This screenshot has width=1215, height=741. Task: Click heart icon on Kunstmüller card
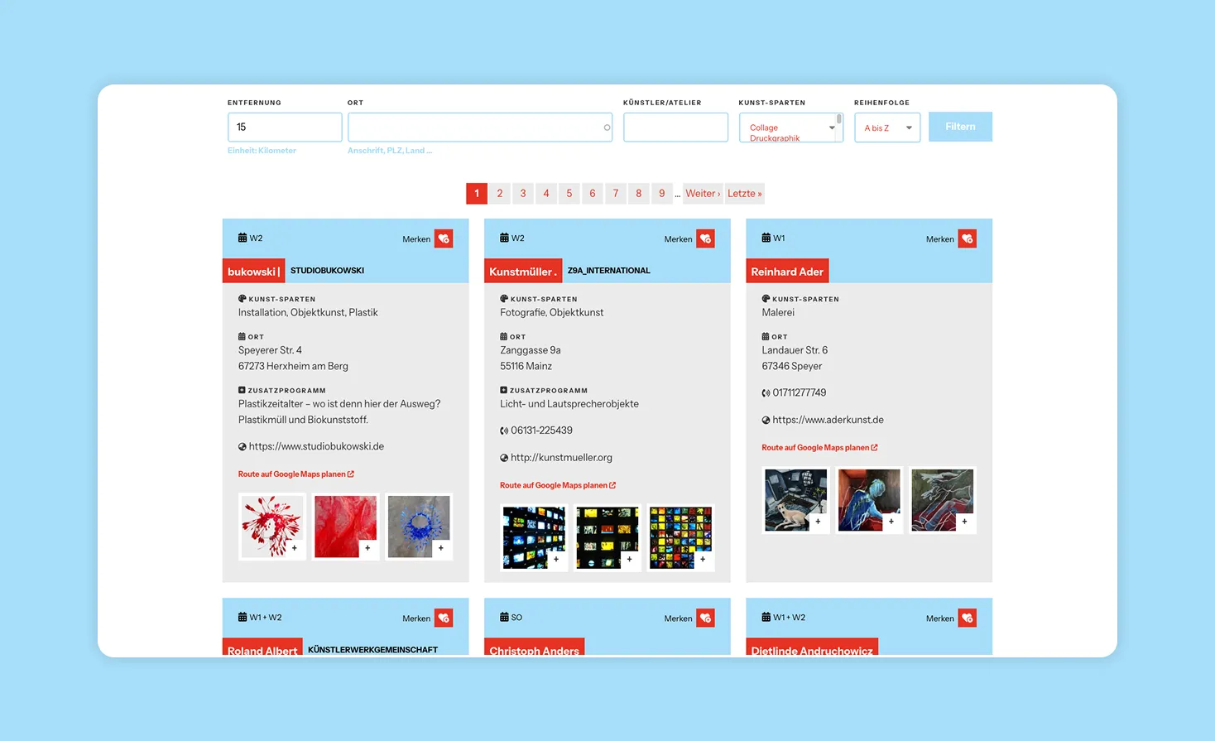pos(705,239)
